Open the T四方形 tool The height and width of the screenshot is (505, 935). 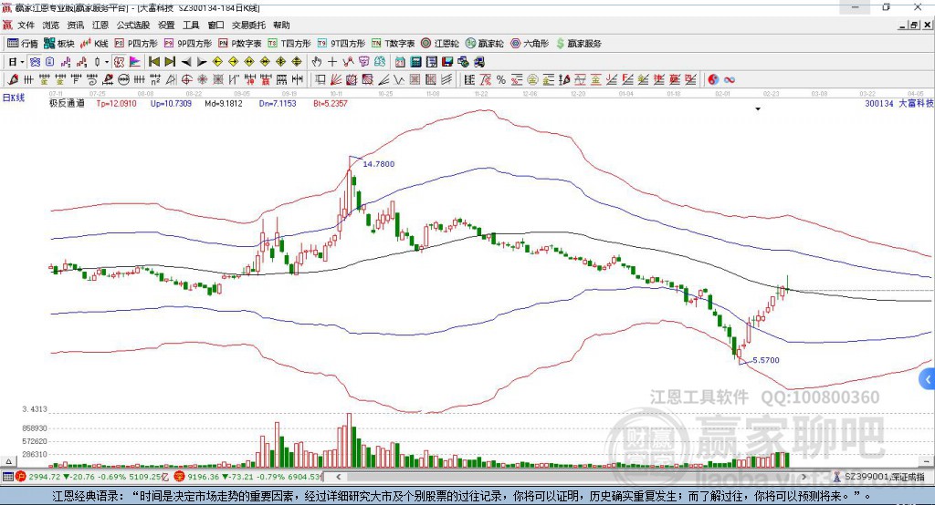point(289,44)
